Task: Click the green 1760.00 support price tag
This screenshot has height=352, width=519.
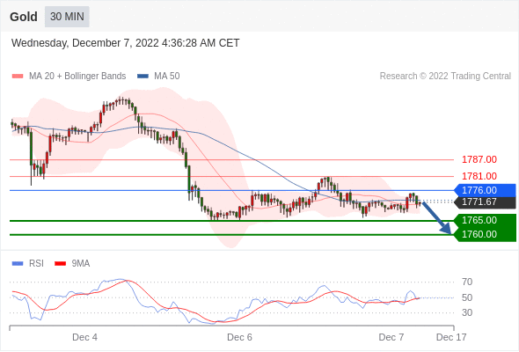Action: point(485,234)
